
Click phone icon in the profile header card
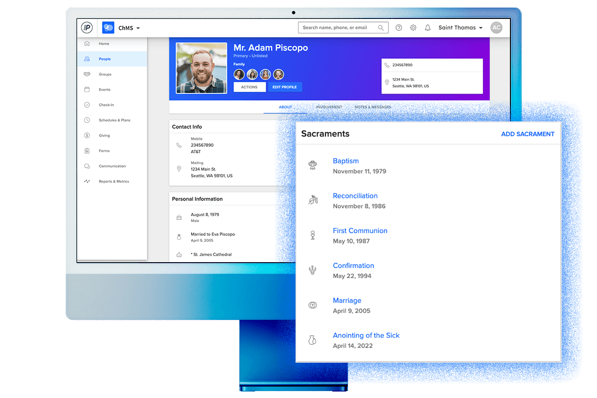387,65
